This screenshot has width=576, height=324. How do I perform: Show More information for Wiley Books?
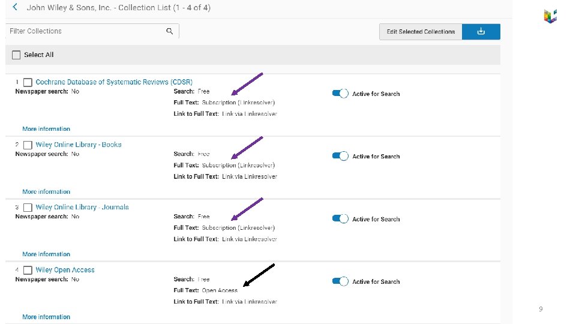[x=46, y=192]
